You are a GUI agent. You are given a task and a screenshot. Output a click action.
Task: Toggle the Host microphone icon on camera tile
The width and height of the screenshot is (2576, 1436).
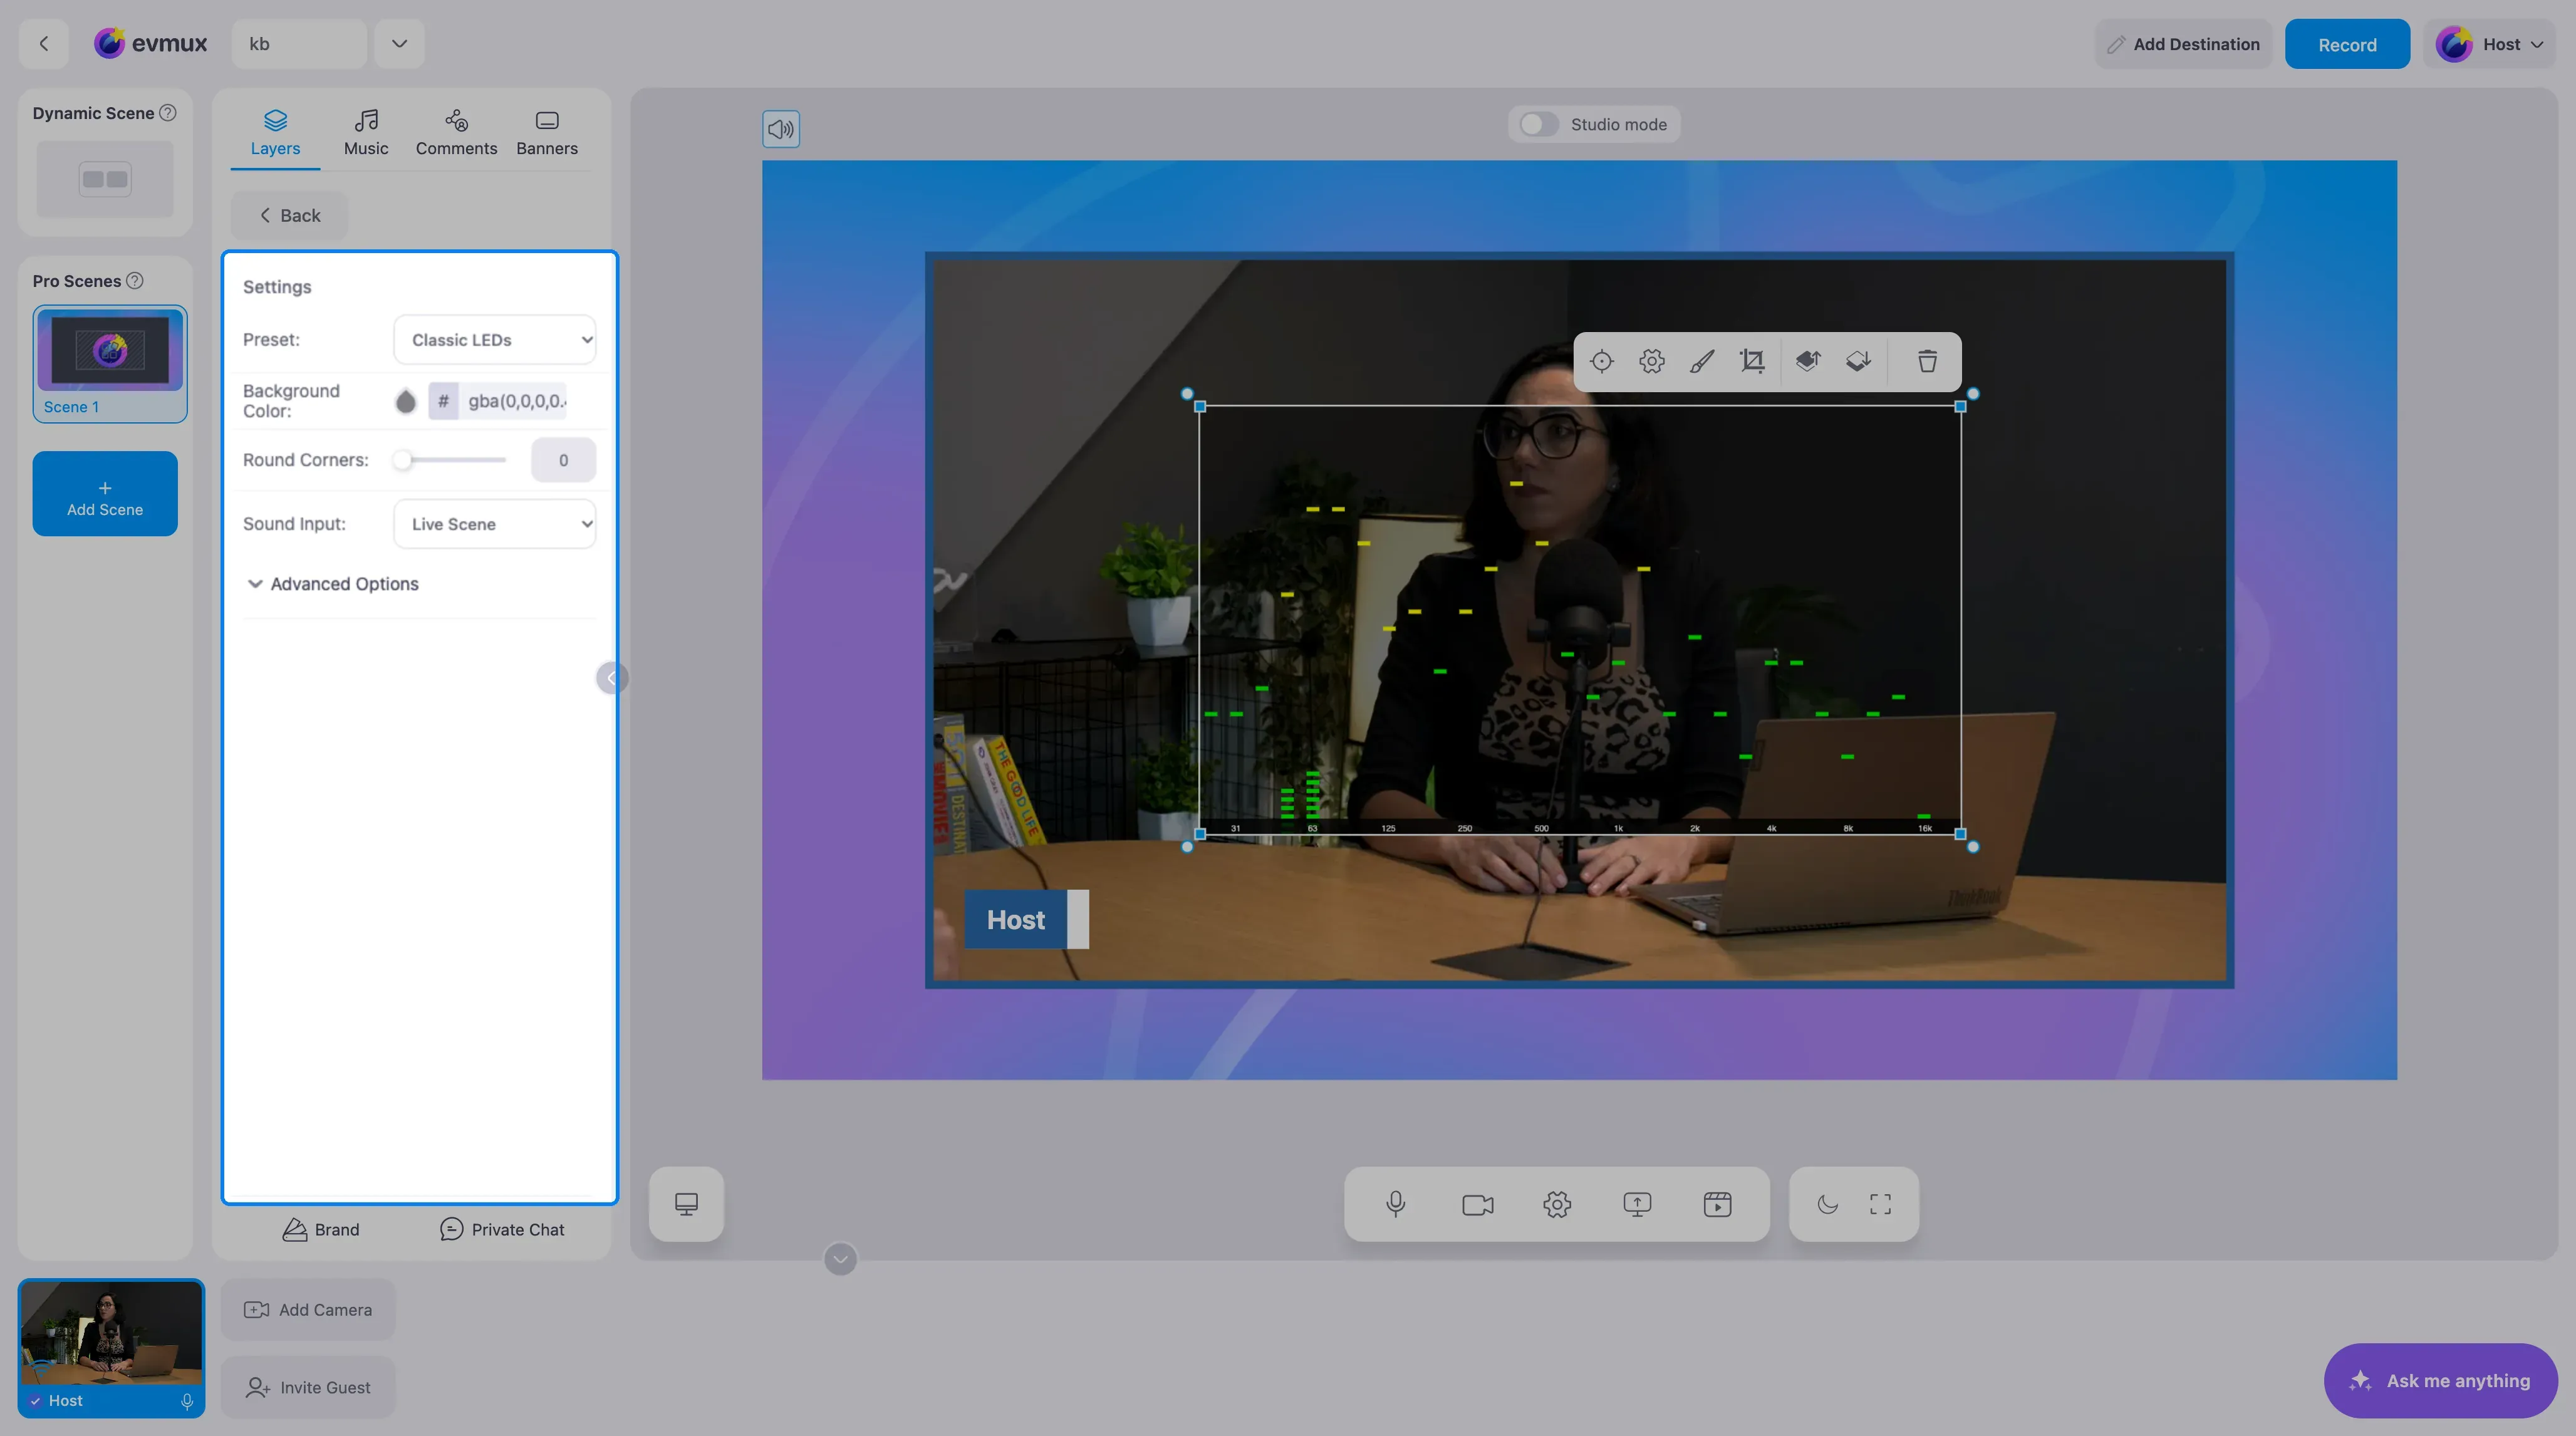187,1401
